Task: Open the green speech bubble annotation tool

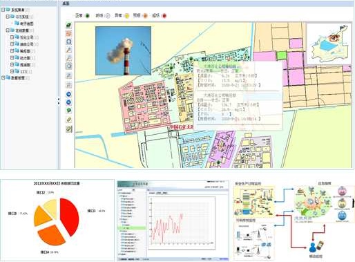Action: (x=69, y=111)
